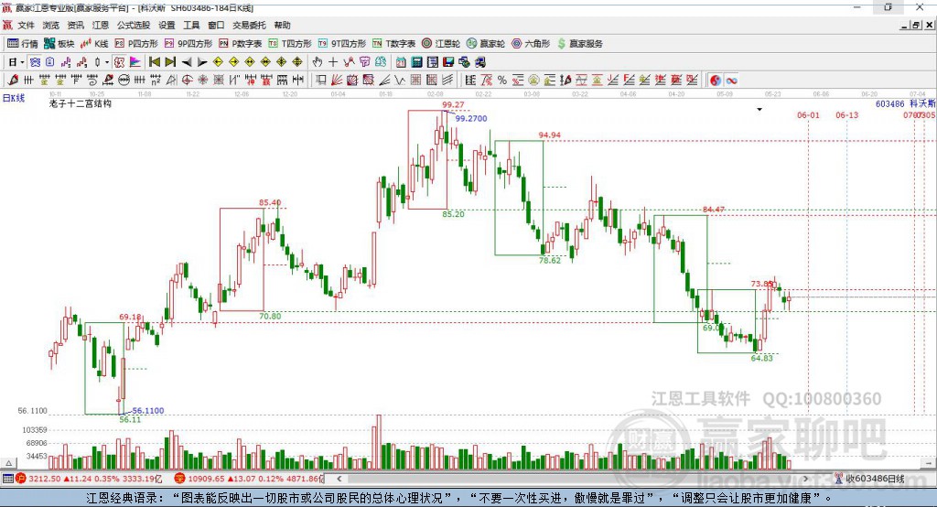Switch to the K线 chart view
The image size is (937, 507).
point(94,44)
